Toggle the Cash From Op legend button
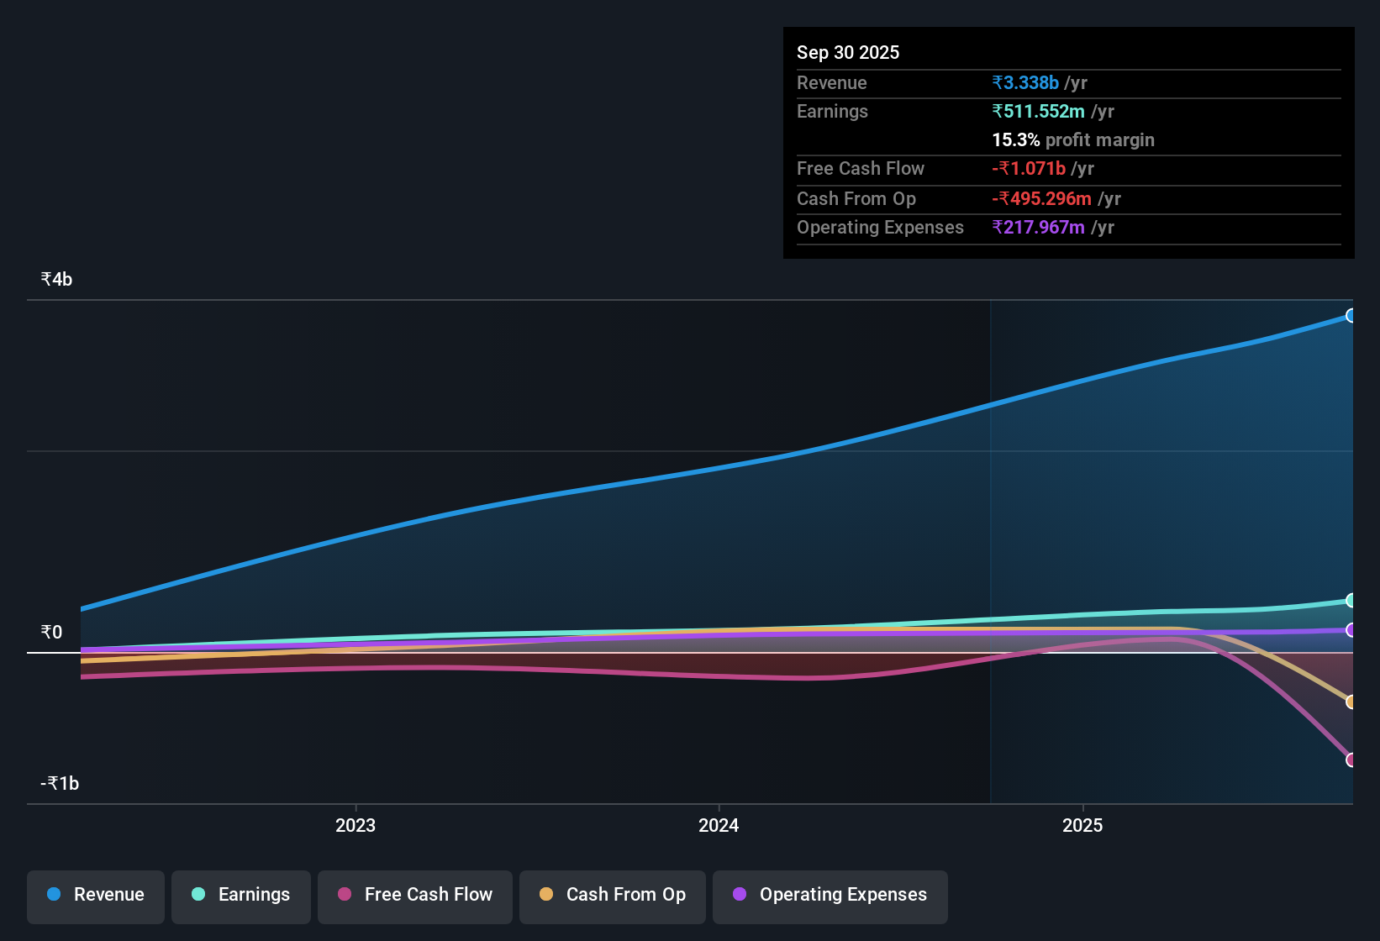This screenshot has height=941, width=1380. coord(613,896)
